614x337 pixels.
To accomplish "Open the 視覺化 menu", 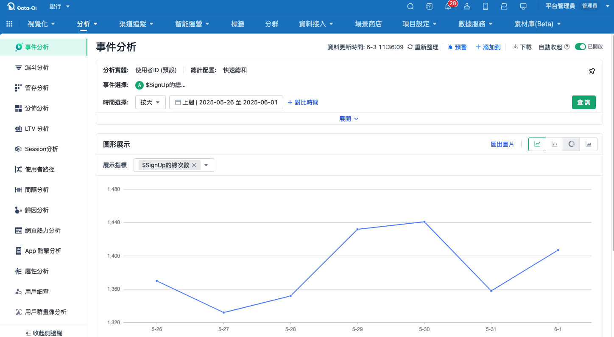I will pyautogui.click(x=41, y=24).
